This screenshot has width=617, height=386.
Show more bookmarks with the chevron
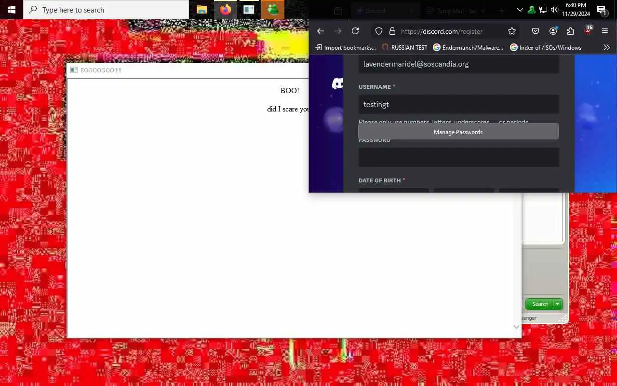point(606,47)
